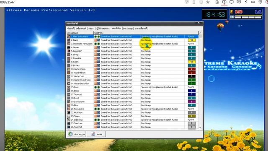Image resolution: width=268 pixels, height=151 pixels.
Task: Open the last tab after Bus Group
Action: click(x=141, y=29)
